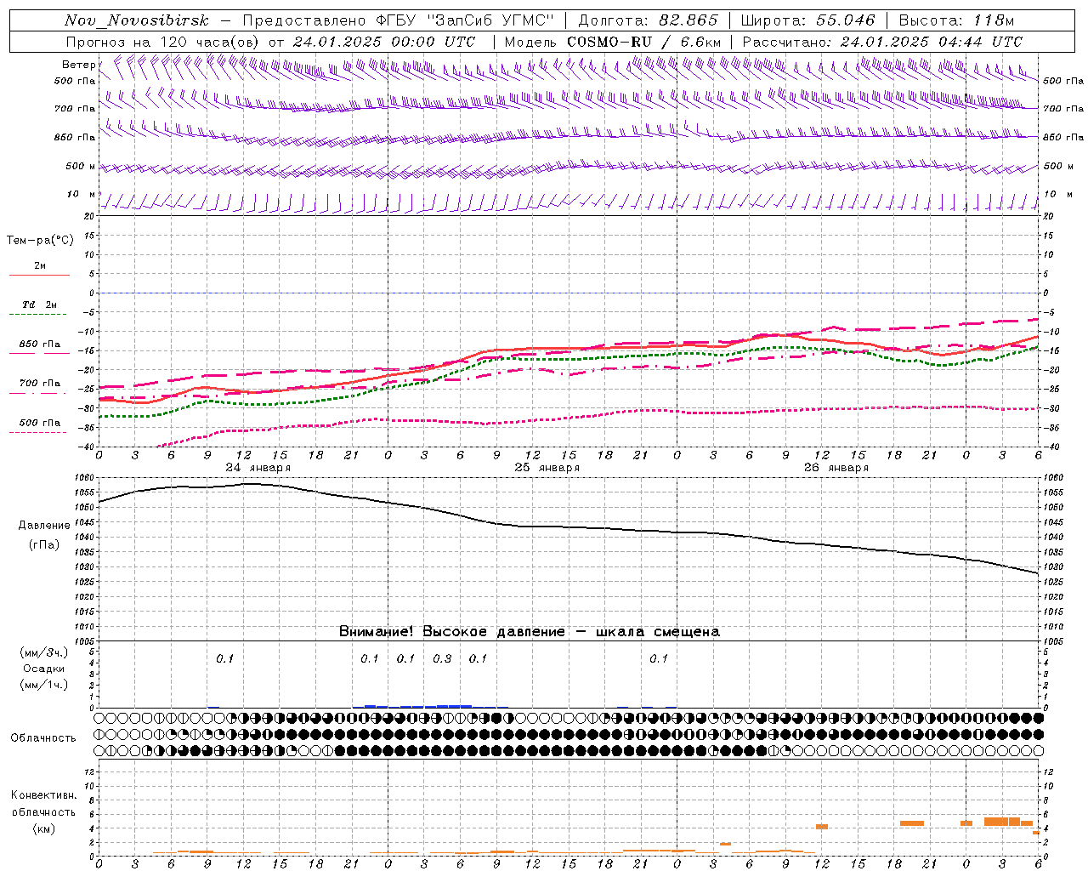Click the 'Высота: 118м' header field
This screenshot has width=1088, height=871.
tap(956, 21)
